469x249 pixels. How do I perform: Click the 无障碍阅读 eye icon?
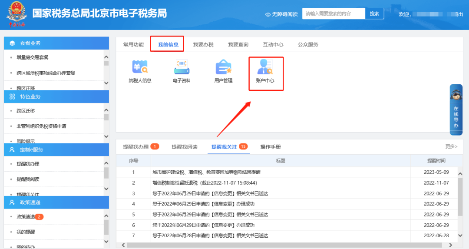pos(268,14)
